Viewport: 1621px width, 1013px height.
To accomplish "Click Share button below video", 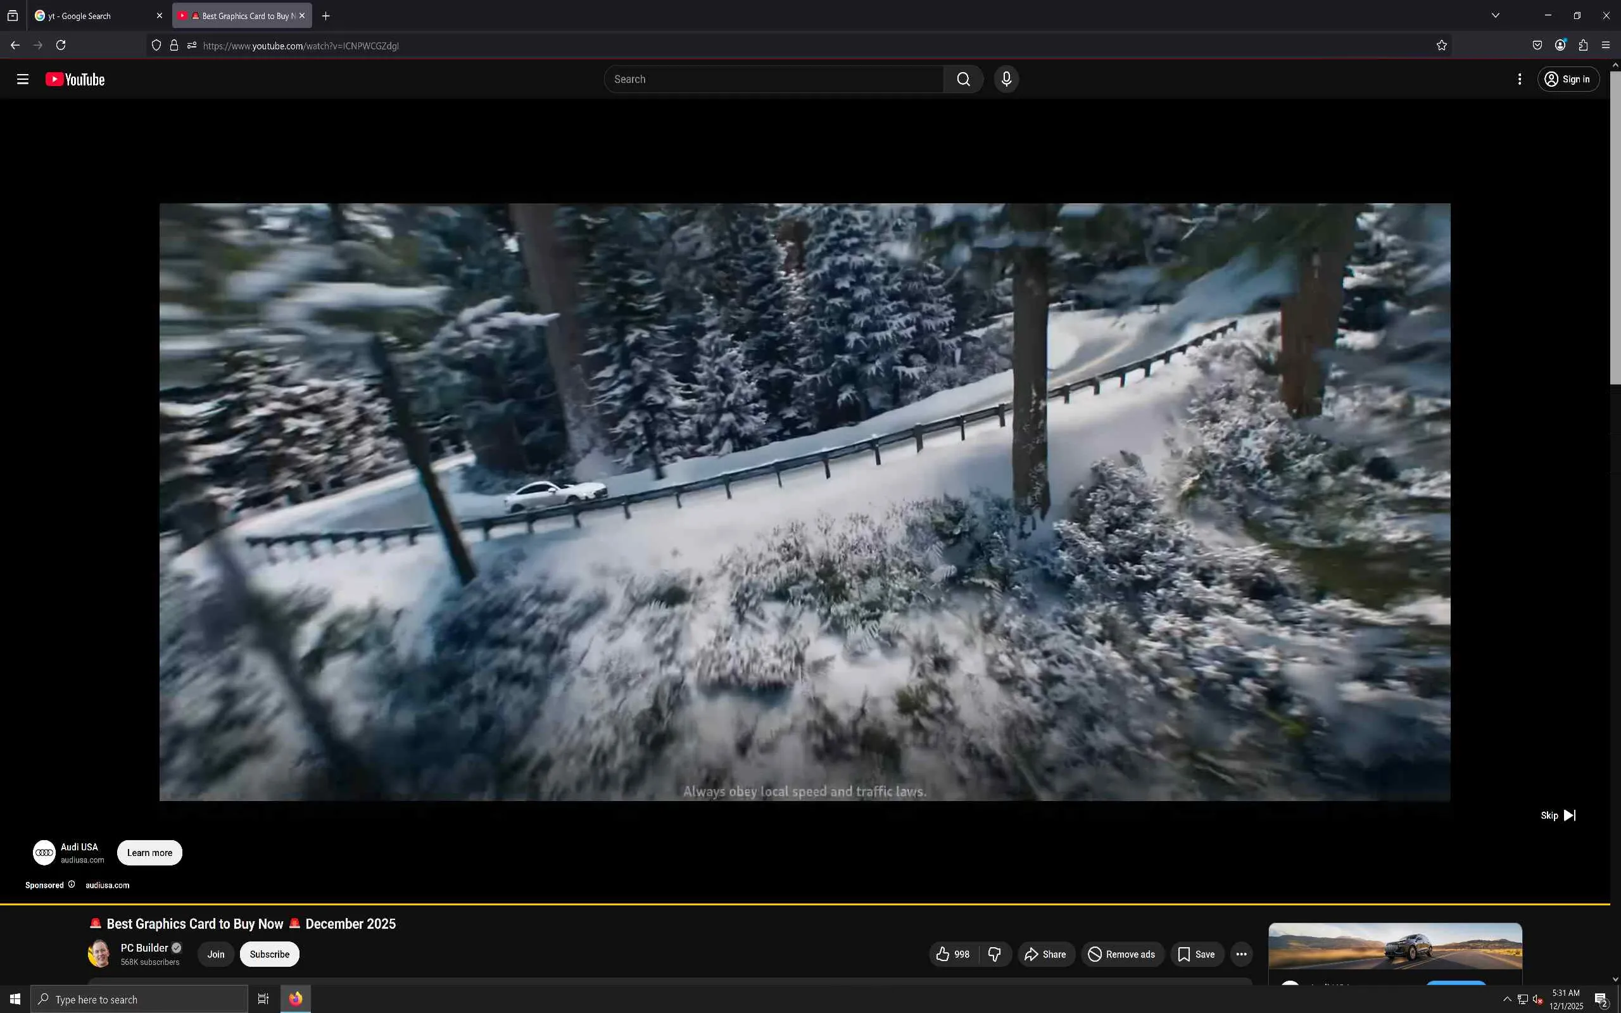I will coord(1045,954).
